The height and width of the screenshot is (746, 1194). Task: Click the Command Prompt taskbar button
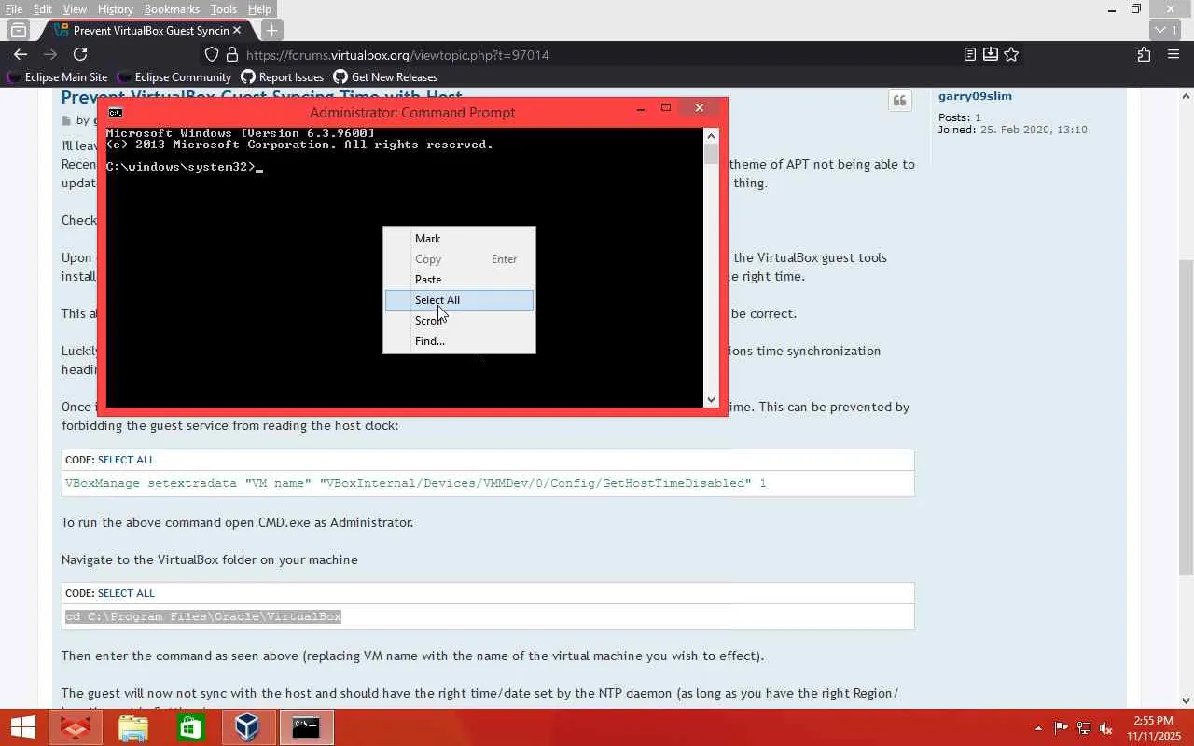[306, 727]
